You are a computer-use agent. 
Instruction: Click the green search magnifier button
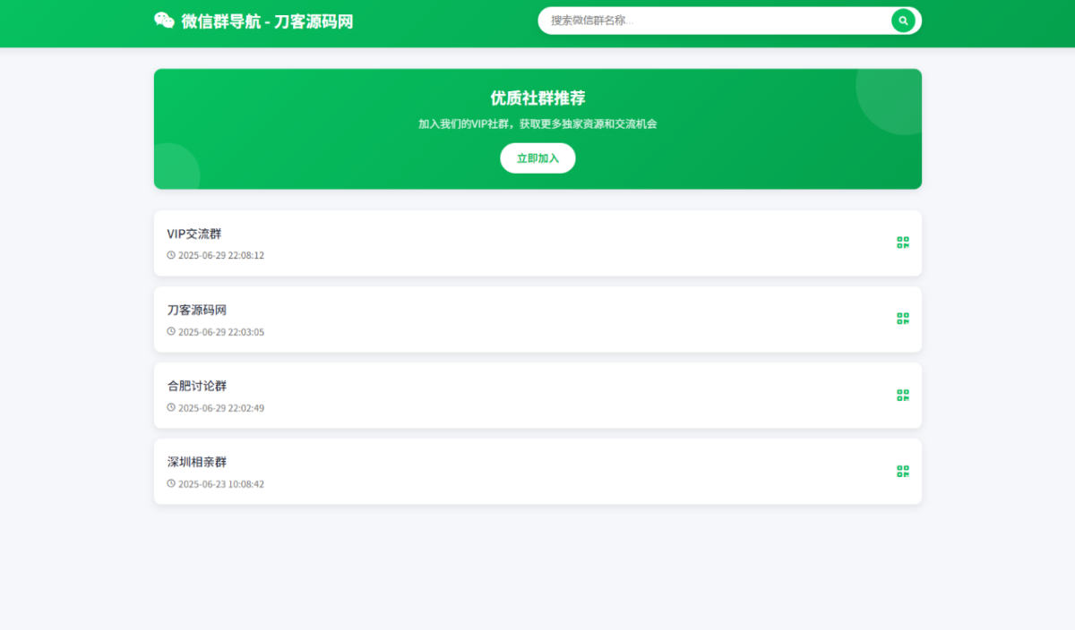coord(903,21)
